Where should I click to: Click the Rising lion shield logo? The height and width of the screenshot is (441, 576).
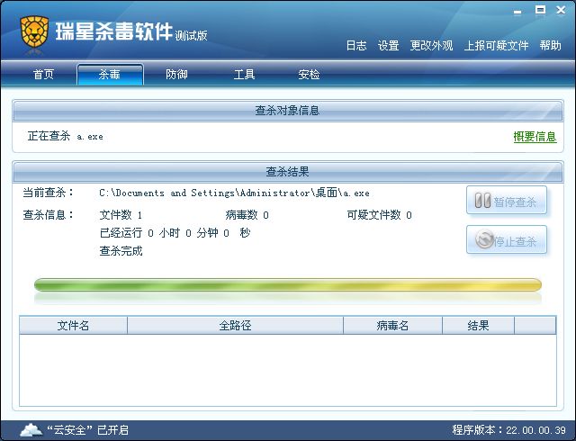34,32
